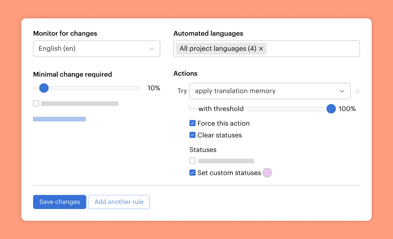Uncheck the Force this action checkbox
This screenshot has width=393, height=239.
click(193, 123)
